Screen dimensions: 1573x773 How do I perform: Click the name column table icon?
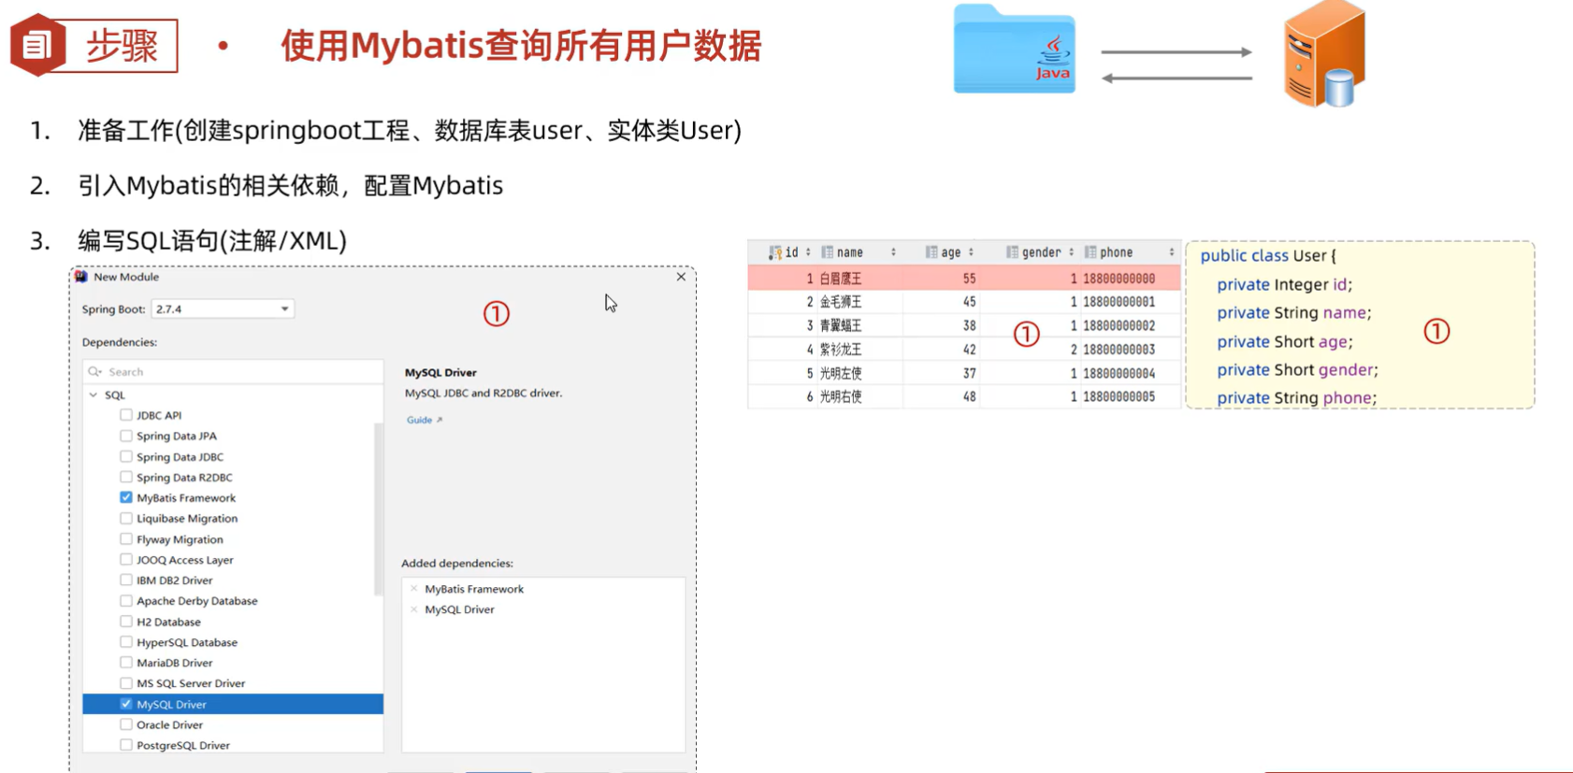[828, 252]
